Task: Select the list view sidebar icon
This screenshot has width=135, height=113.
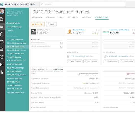Action: coord(2,27)
